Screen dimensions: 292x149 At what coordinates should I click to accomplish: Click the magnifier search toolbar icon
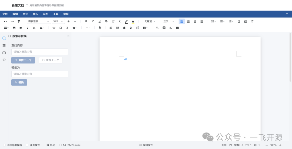pyautogui.click(x=157, y=28)
